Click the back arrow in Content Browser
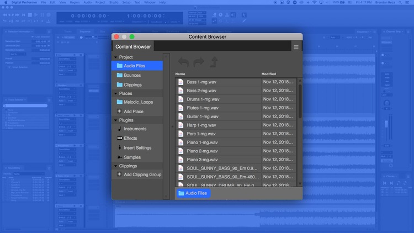The height and width of the screenshot is (233, 414). pyautogui.click(x=183, y=62)
